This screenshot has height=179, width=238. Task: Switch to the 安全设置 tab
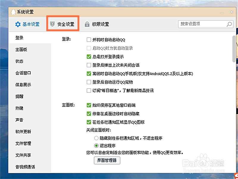coord(64,24)
